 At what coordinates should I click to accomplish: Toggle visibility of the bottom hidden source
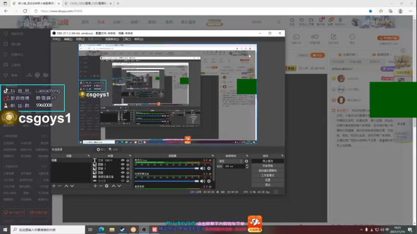(x=122, y=180)
